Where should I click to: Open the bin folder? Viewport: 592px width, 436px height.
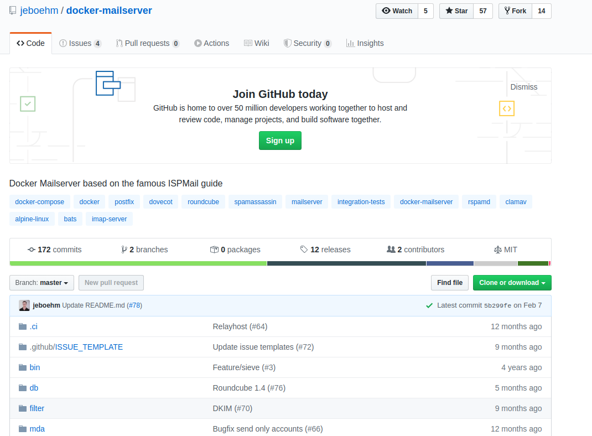(x=35, y=367)
